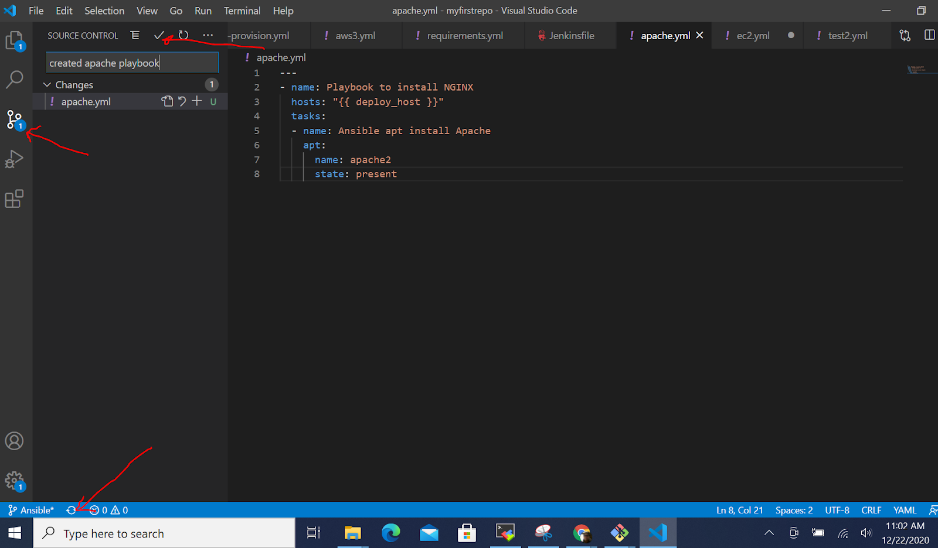
Task: Open the Extensions view
Action: coord(15,199)
